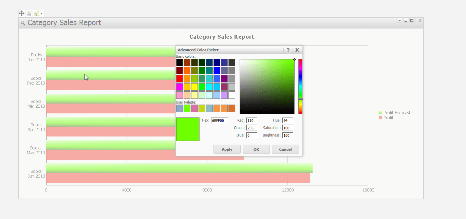Click the move (four-arrow) portlet icon
The image size is (466, 219).
[21, 14]
